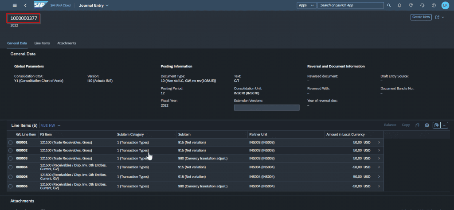Click document number 1000000377

[x=24, y=18]
